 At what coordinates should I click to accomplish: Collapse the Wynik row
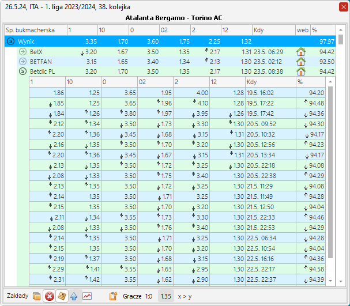click(x=11, y=41)
